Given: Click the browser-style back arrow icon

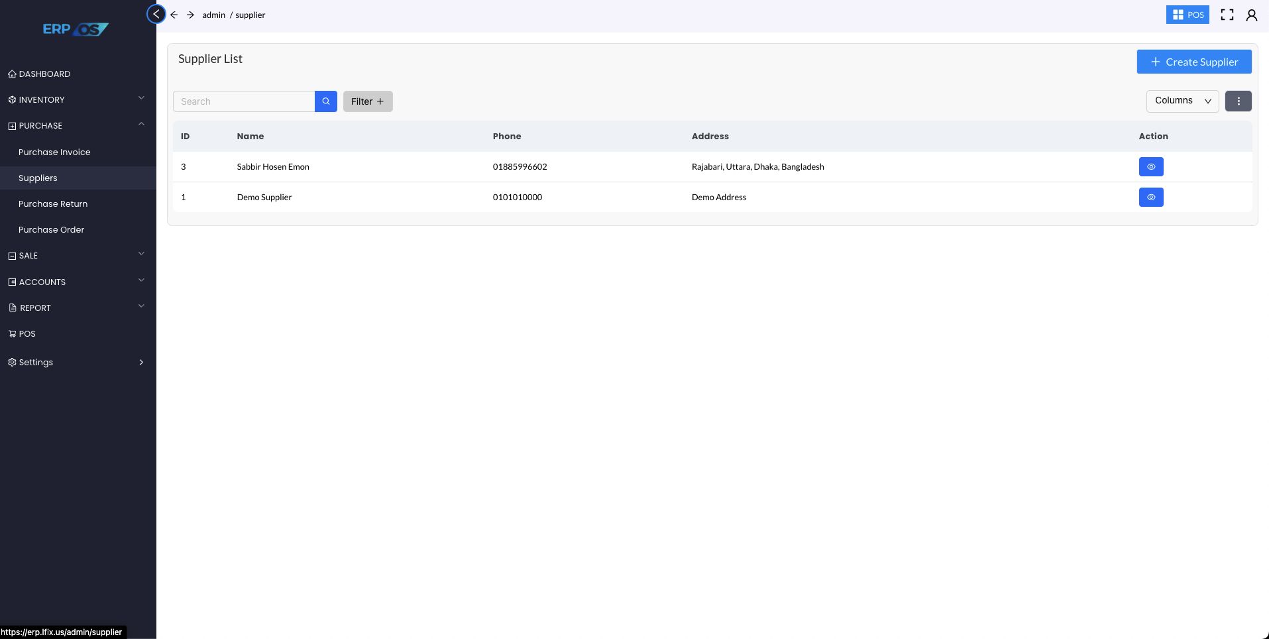Looking at the screenshot, I should 174,15.
